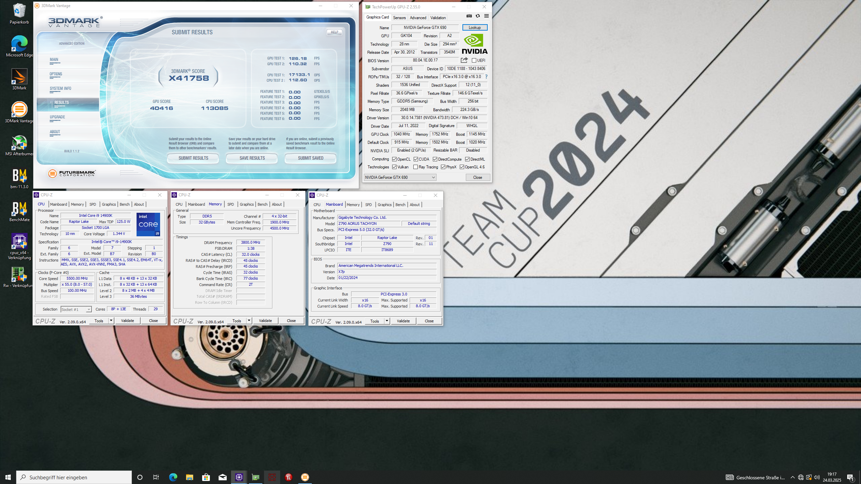Switch to CPU-Z taskbar icon

point(239,477)
